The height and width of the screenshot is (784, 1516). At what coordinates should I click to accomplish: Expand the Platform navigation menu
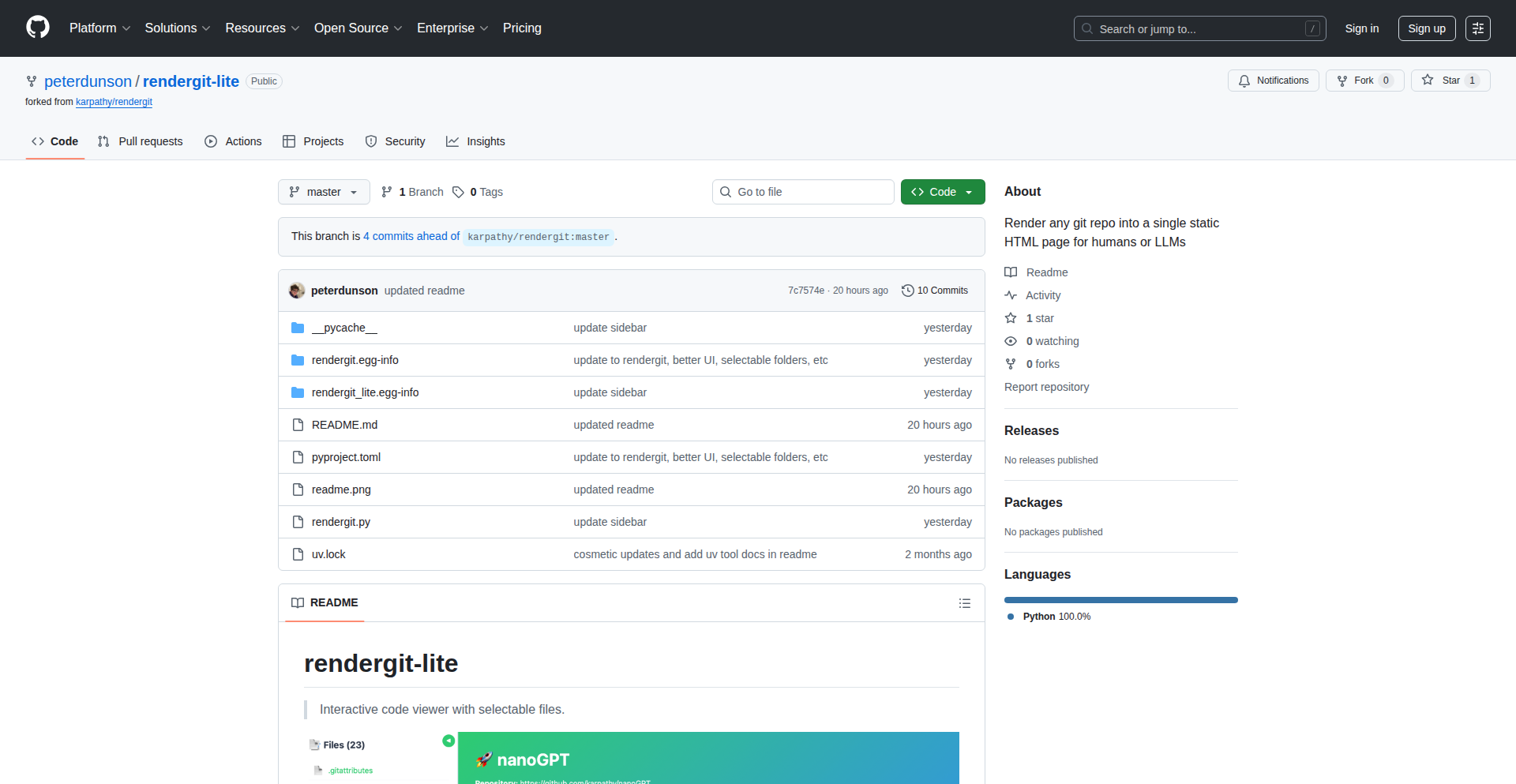[x=99, y=28]
